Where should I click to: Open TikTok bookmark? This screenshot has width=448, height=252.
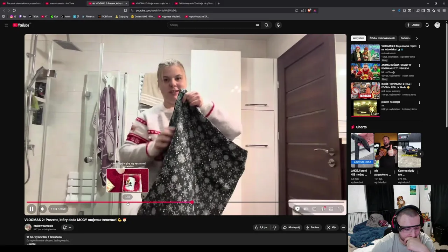click(x=34, y=16)
